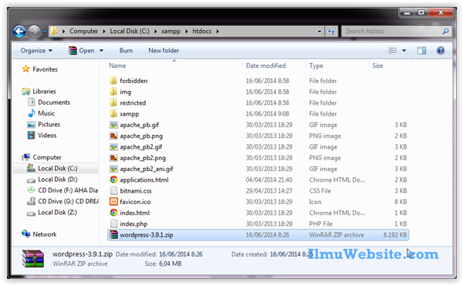
Task: Select the xampp folder icon in list
Action: tap(113, 113)
